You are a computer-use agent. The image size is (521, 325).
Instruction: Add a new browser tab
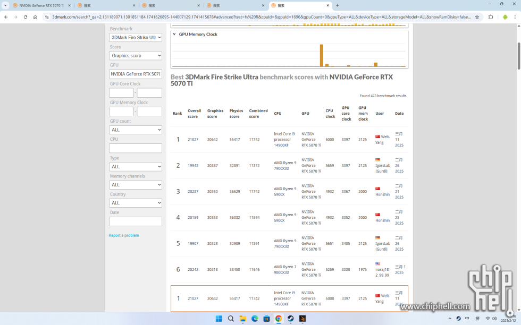pos(337,5)
